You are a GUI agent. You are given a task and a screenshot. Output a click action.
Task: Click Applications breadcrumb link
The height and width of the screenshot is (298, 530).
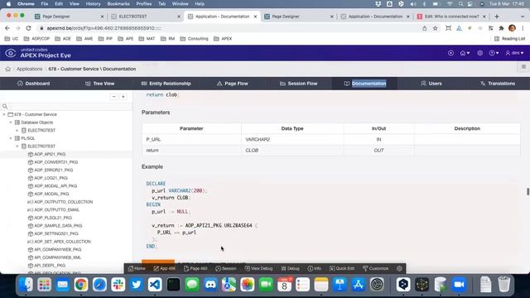[30, 69]
